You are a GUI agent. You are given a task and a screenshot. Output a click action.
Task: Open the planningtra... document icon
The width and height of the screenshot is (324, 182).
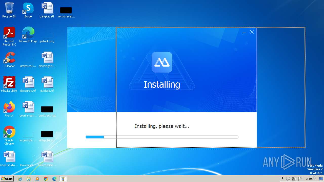click(x=47, y=60)
